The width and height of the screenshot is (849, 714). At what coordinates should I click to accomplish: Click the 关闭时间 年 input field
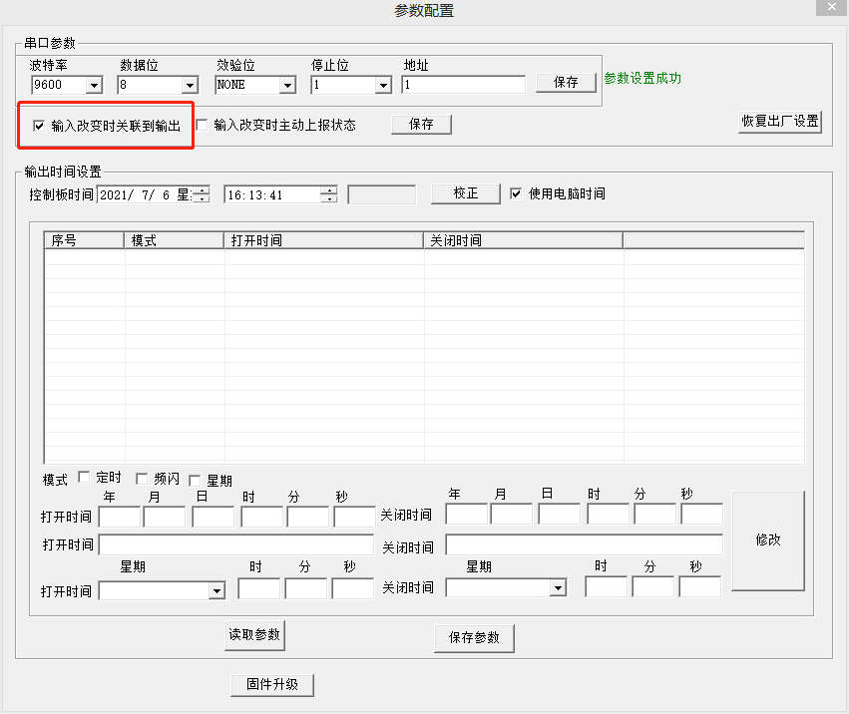(467, 514)
